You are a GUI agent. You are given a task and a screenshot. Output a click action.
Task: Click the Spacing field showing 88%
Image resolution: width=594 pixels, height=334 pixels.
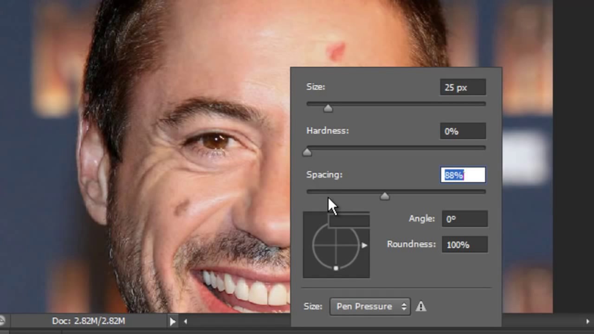463,175
